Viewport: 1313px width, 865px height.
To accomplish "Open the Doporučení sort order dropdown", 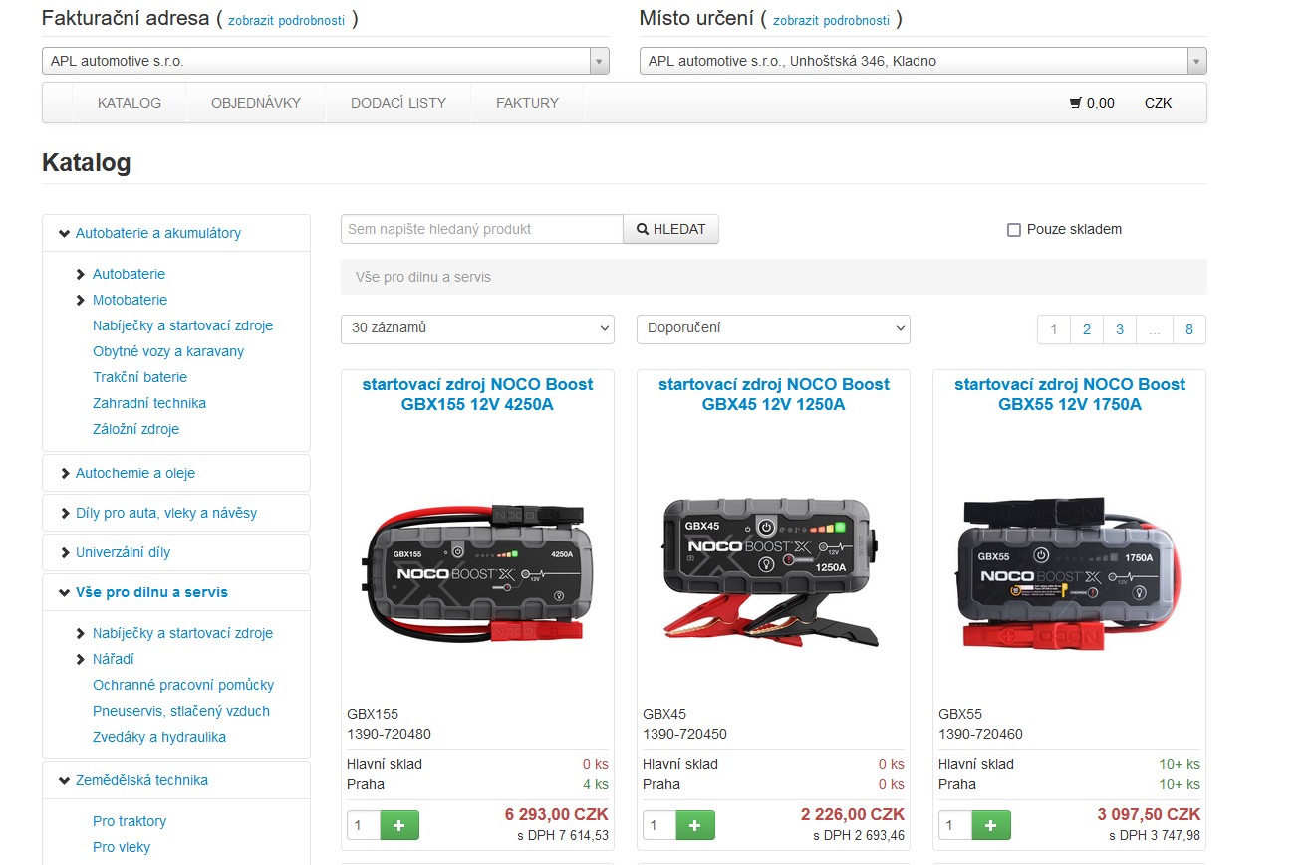I will 773,327.
